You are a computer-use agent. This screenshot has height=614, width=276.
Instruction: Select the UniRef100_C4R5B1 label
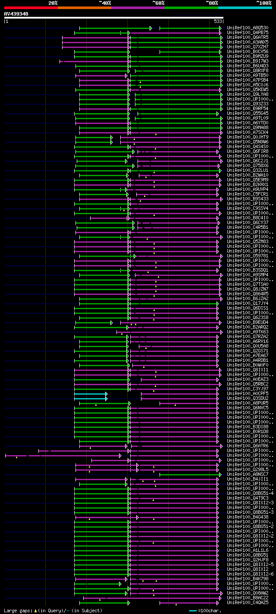pyautogui.click(x=248, y=228)
